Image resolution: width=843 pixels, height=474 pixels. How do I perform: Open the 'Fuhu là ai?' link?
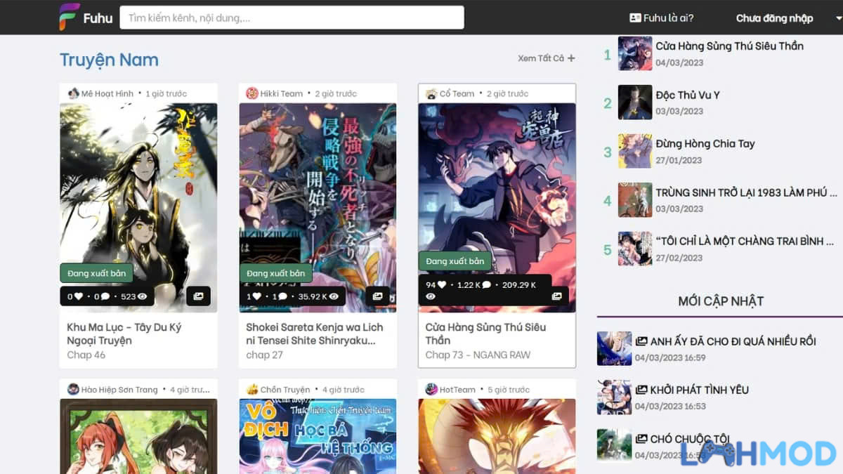[661, 18]
